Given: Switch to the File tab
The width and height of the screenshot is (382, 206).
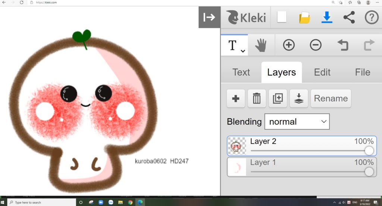Looking at the screenshot, I should pyautogui.click(x=363, y=72).
